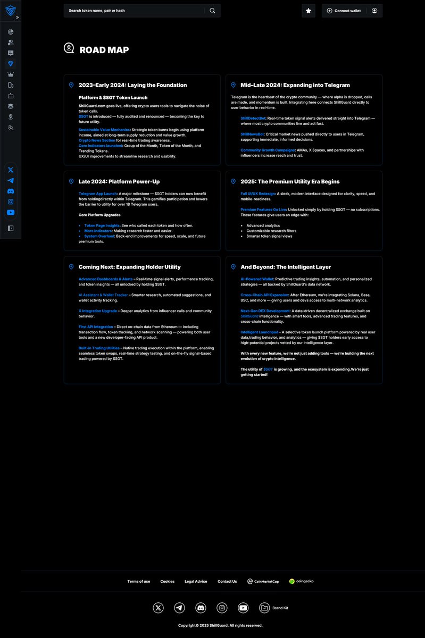425x638 pixels.
Task: Open the CoinMarketCap footer link
Action: coord(263,581)
